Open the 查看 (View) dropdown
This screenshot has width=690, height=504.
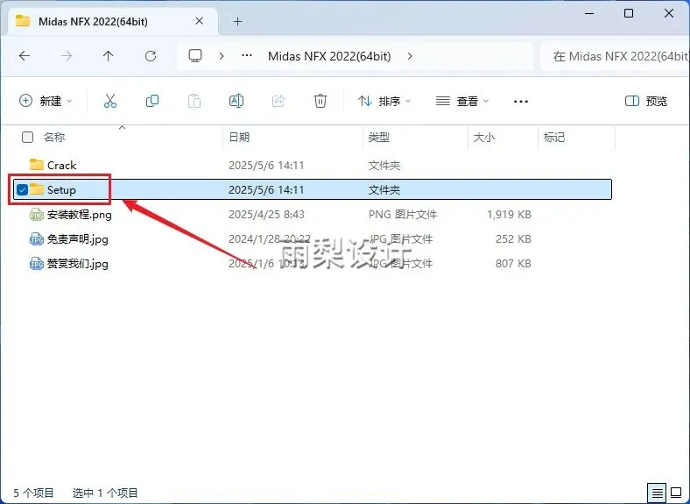point(462,101)
